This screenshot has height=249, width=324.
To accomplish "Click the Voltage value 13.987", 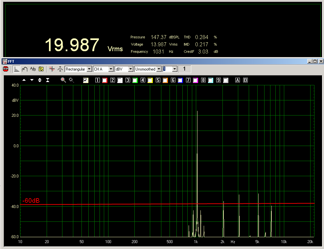I will [158, 44].
